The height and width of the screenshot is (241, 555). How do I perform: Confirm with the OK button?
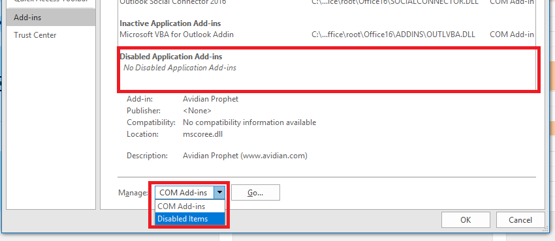(x=466, y=220)
